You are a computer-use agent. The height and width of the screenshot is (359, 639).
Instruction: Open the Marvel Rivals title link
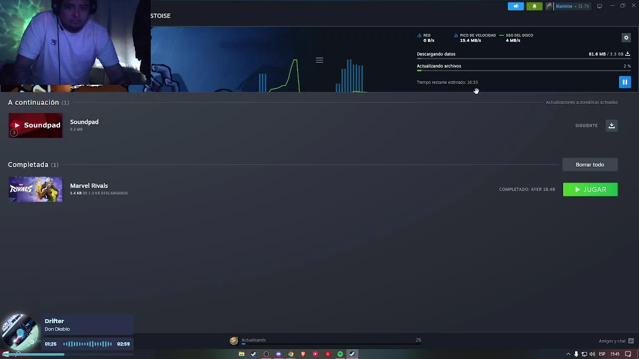(89, 185)
